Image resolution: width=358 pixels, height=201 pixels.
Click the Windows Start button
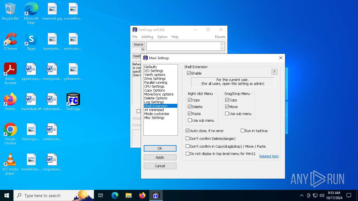(x=7, y=195)
